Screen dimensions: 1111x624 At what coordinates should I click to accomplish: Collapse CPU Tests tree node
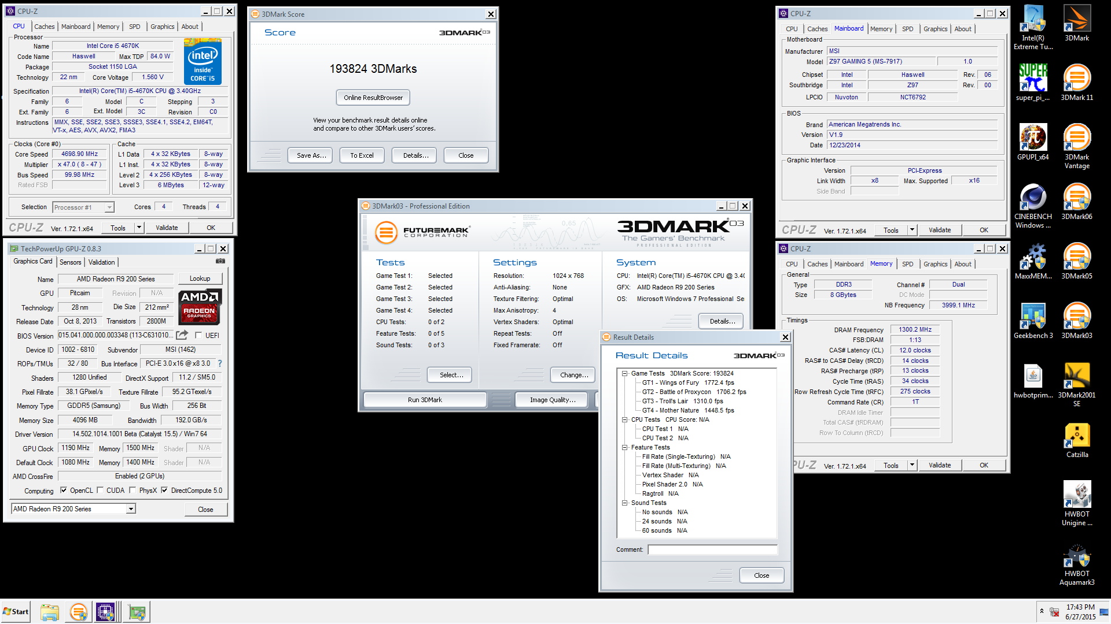tap(625, 420)
